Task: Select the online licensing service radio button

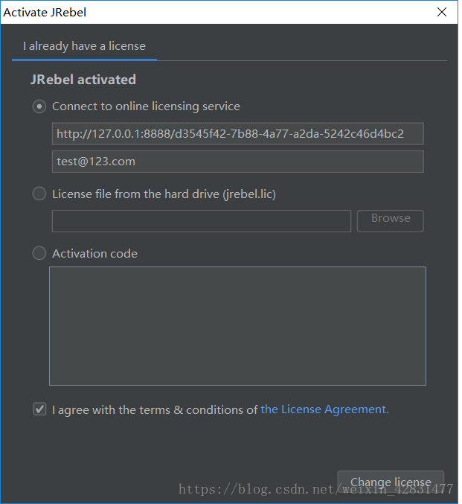Action: (39, 106)
